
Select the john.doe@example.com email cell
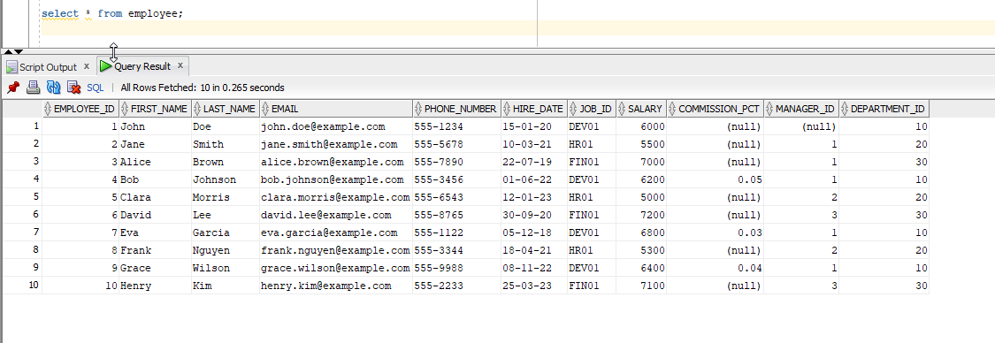click(336, 126)
